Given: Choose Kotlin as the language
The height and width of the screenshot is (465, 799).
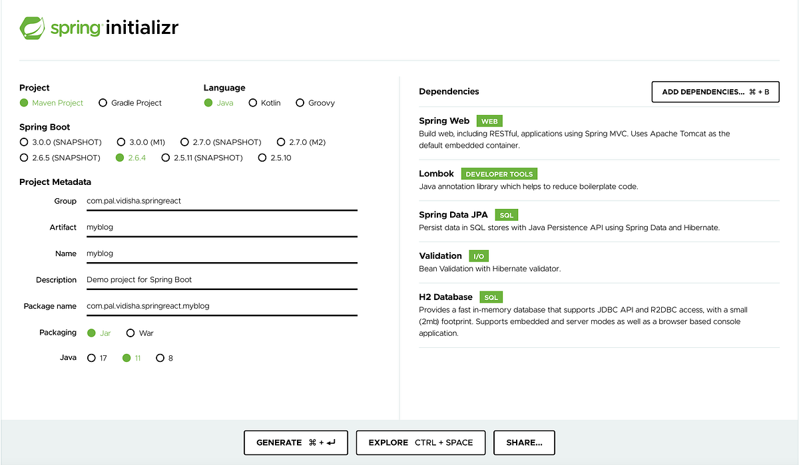Looking at the screenshot, I should point(253,102).
